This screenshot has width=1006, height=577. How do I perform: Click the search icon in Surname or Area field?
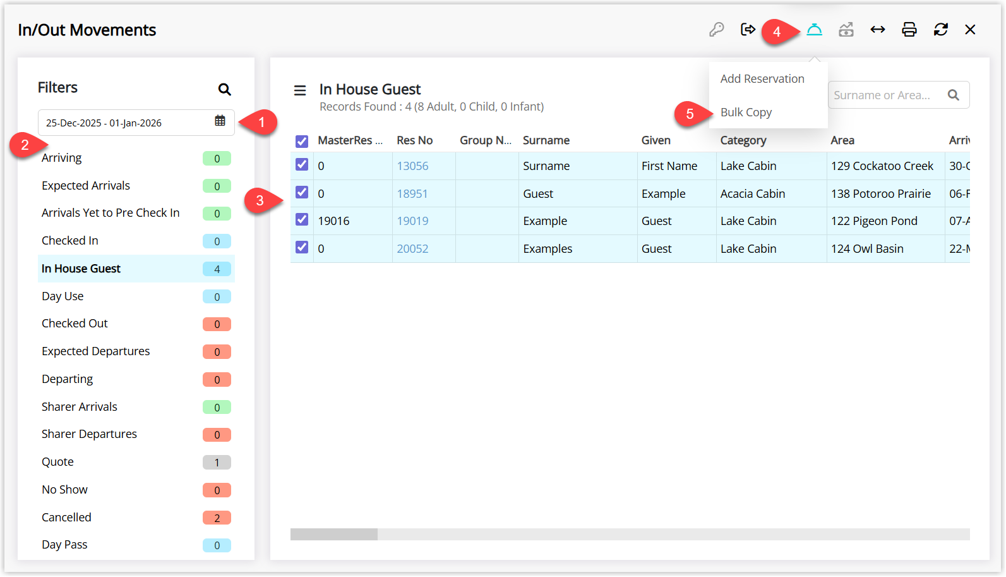click(954, 95)
